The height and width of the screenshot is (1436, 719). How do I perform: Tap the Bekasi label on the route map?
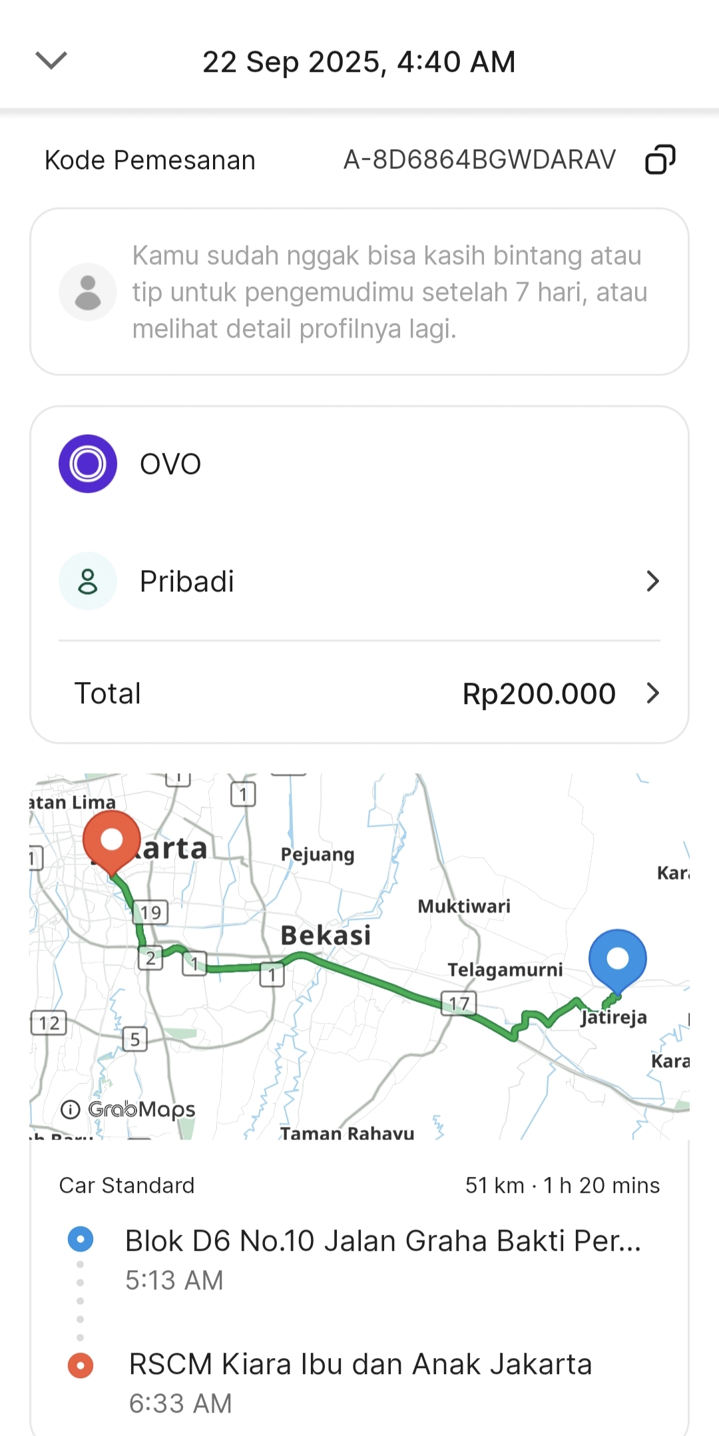pos(326,935)
